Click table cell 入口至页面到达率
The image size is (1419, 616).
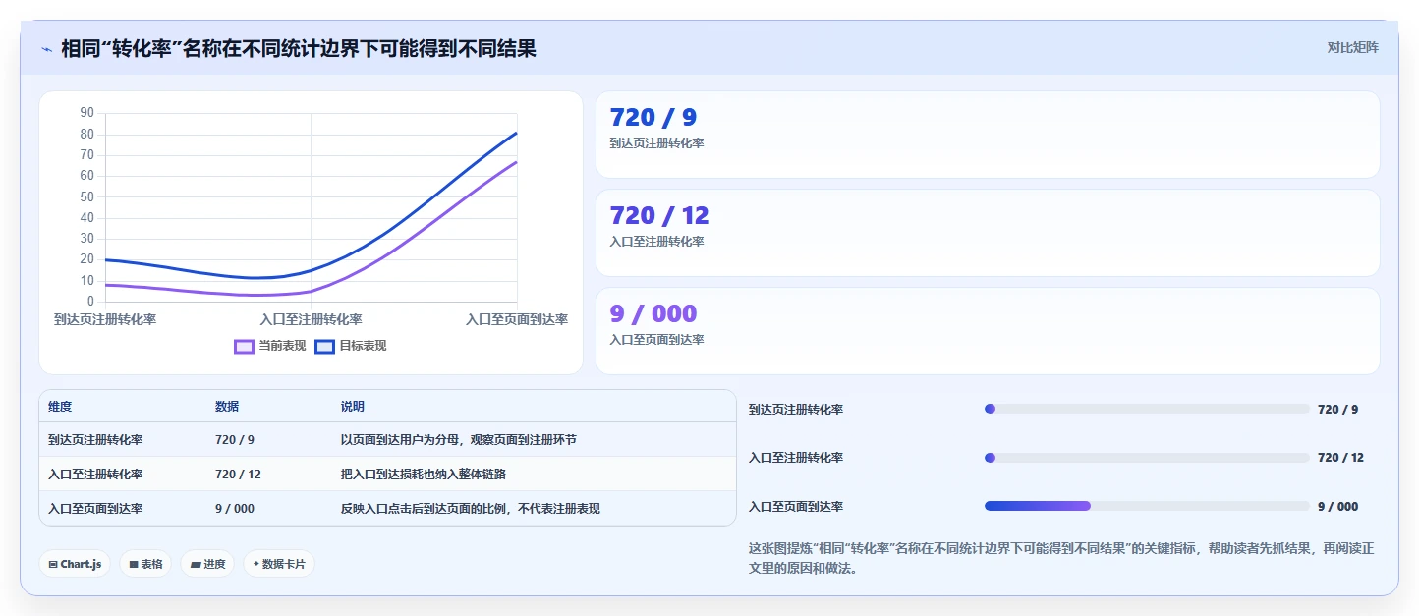coord(95,509)
